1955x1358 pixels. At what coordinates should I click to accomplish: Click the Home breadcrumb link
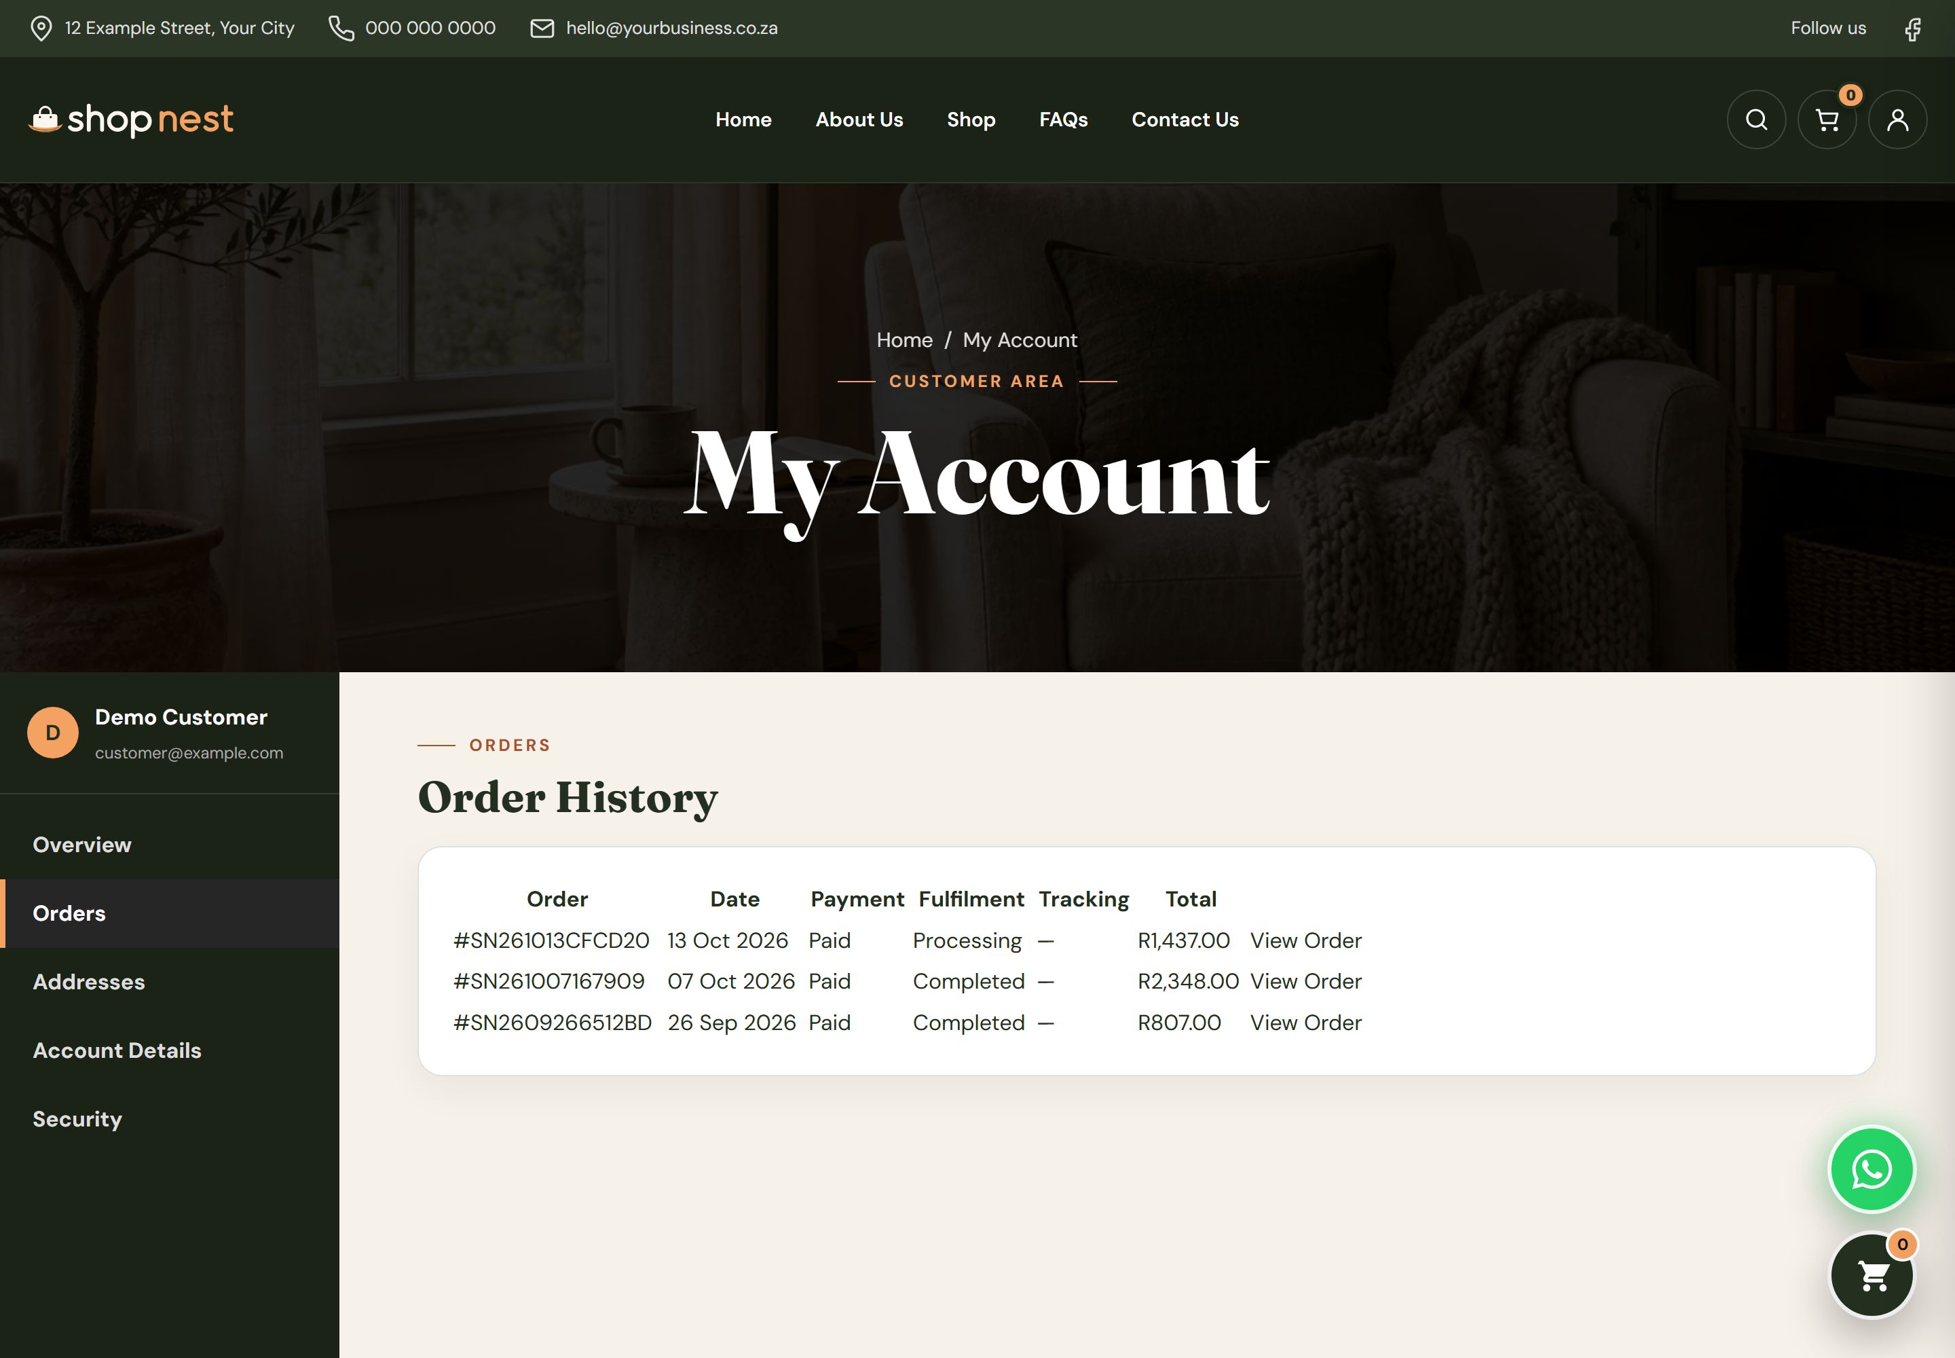[x=904, y=340]
